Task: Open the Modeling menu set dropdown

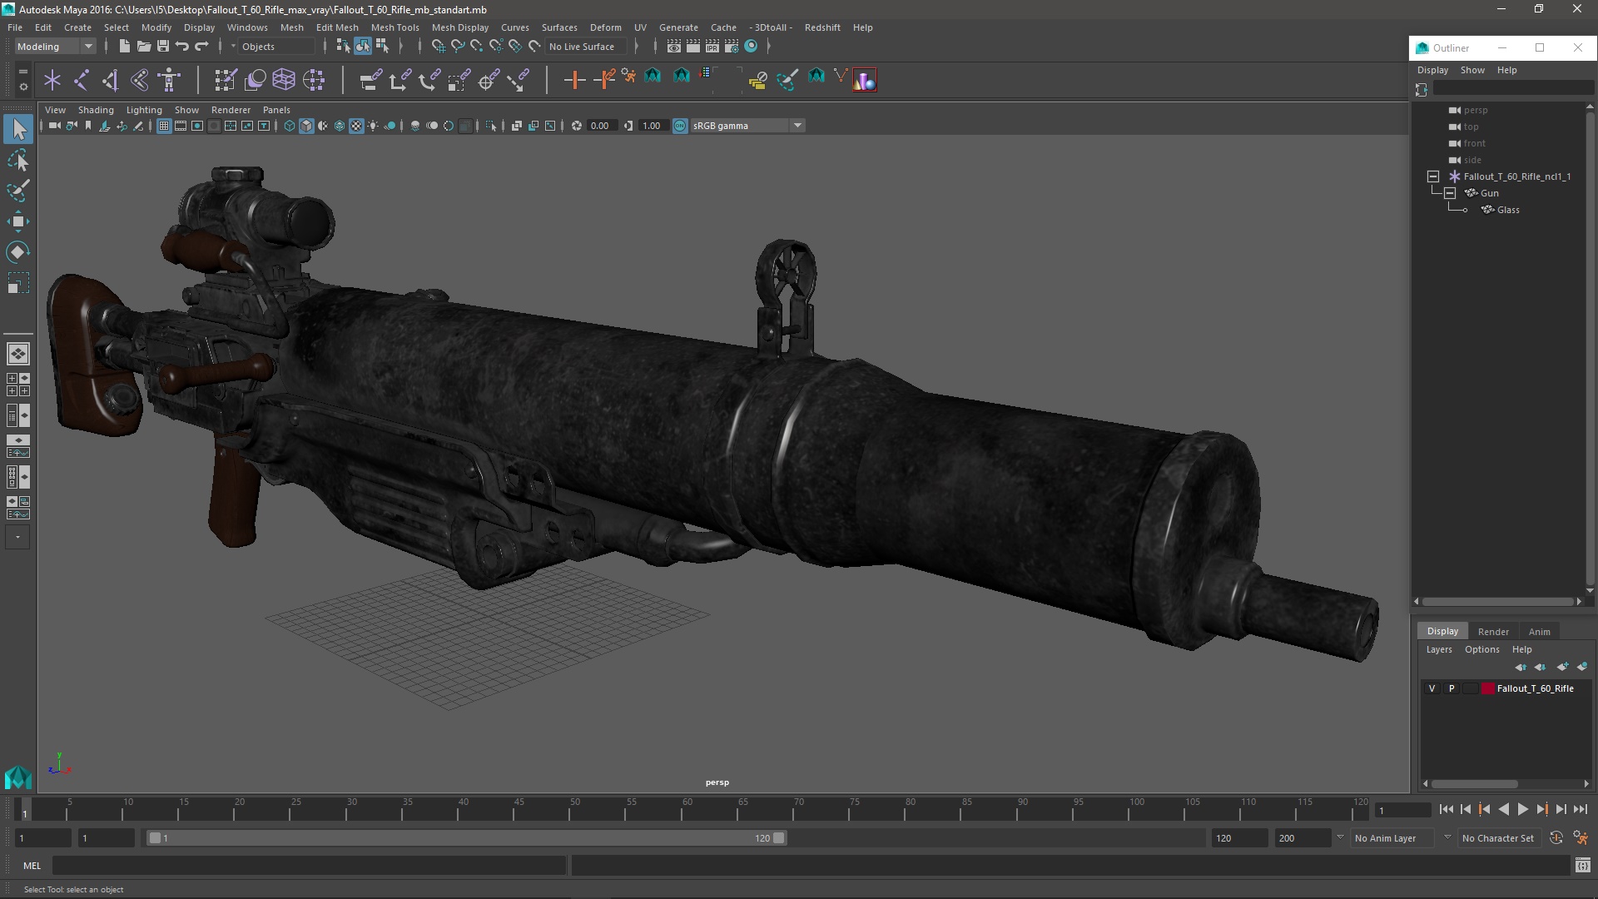Action: coord(55,47)
